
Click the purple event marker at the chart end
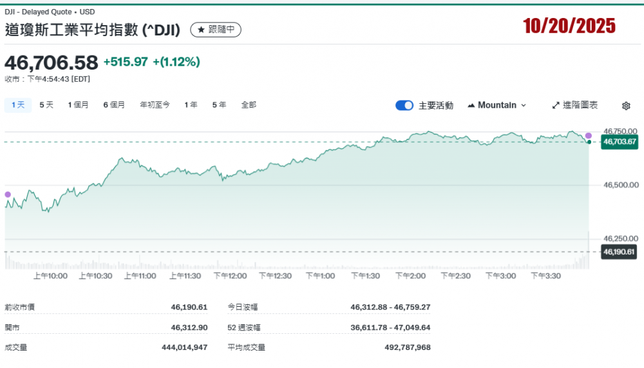588,135
